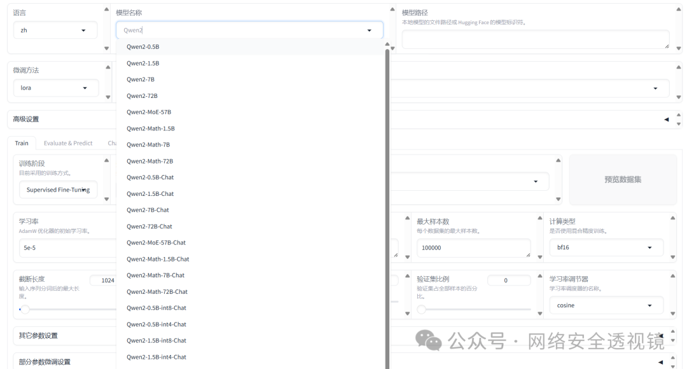Open the learning rate scheduler dropdown cosine
687x369 pixels.
[x=606, y=305]
